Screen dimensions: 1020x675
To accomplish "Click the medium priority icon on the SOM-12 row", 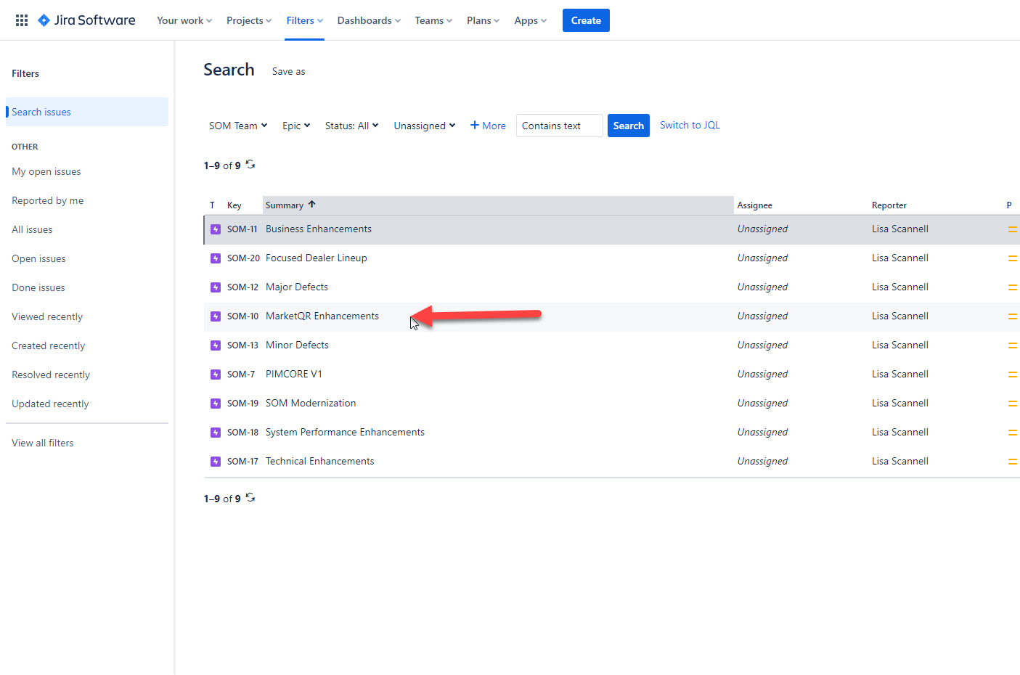I will [x=1012, y=287].
